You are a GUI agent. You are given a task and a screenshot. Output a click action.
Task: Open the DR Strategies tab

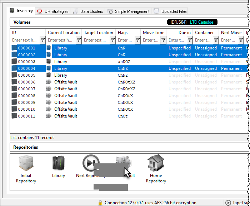(x=52, y=11)
